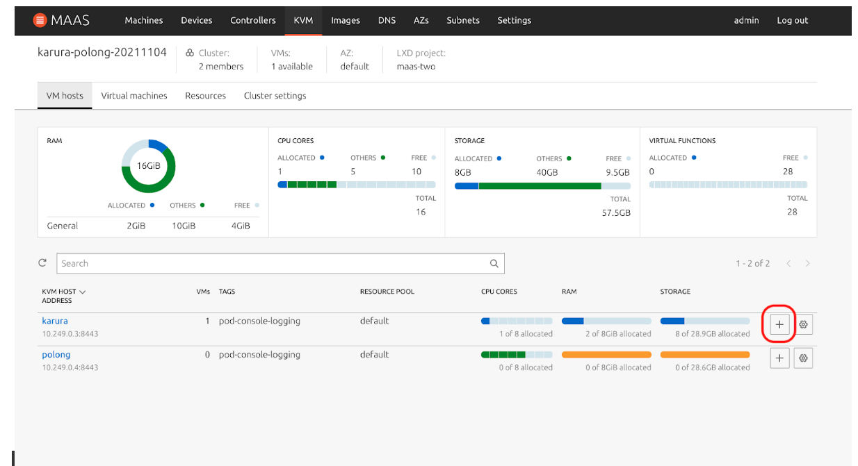Focus the Search input field
Viewport: 858px width, 466px height.
pos(271,264)
